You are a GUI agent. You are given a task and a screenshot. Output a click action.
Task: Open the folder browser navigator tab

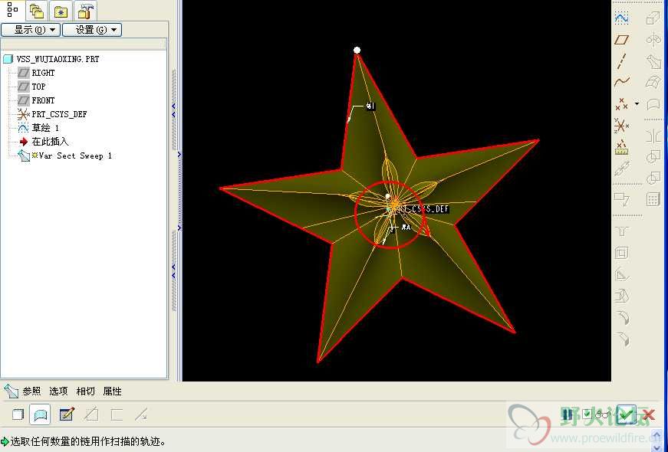[37, 11]
